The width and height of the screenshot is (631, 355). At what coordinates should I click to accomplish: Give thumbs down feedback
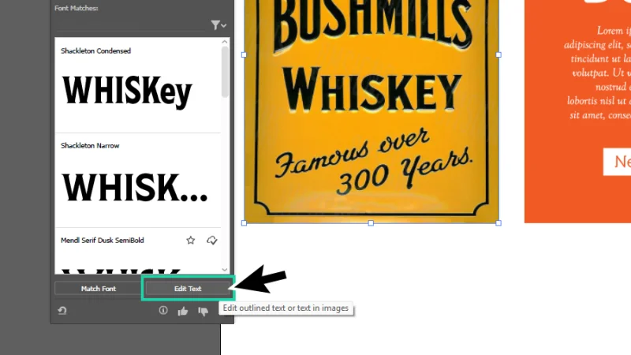pos(203,311)
